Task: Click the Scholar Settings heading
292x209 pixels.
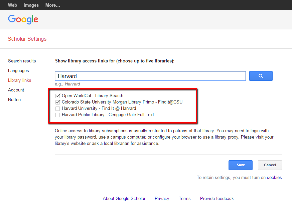Action: click(x=27, y=39)
